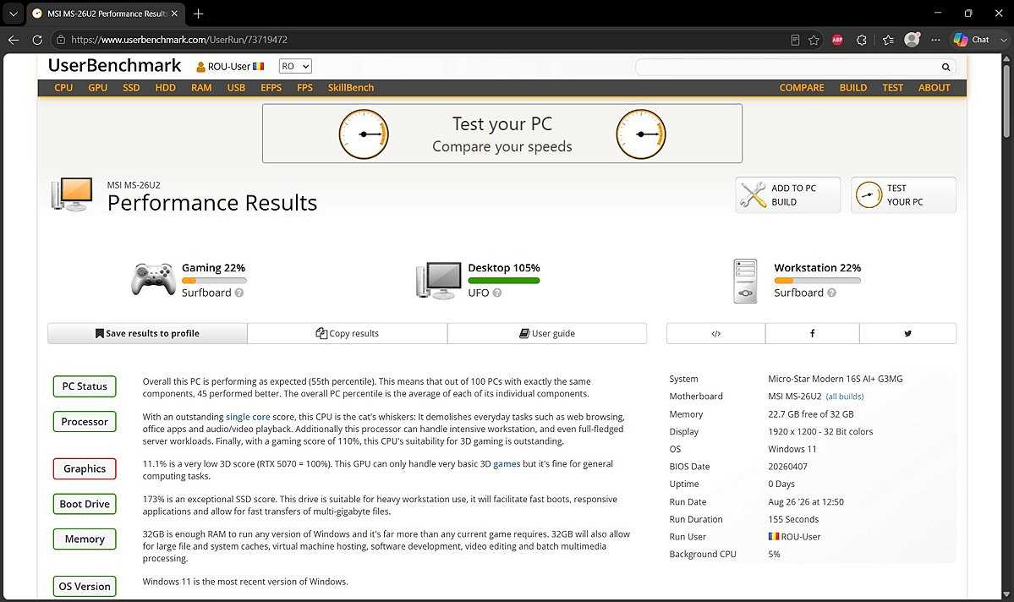1014x602 pixels.
Task: Go to the BUILD page
Action: click(853, 88)
